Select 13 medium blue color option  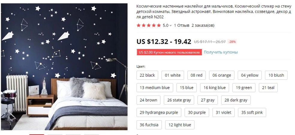coord(155,87)
